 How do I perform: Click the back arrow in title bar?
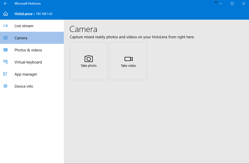[6, 4]
